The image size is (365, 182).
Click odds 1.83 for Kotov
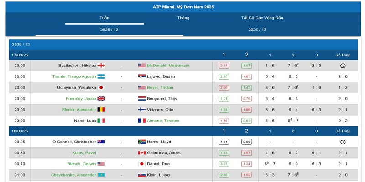click(224, 153)
